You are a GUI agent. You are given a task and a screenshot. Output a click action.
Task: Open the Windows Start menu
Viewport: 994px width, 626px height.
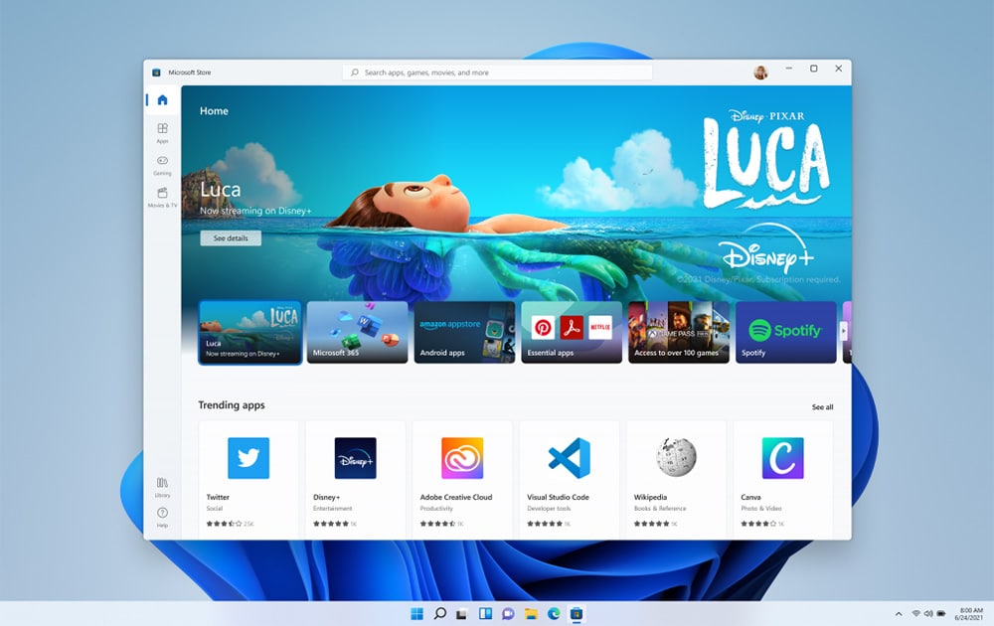(x=417, y=613)
